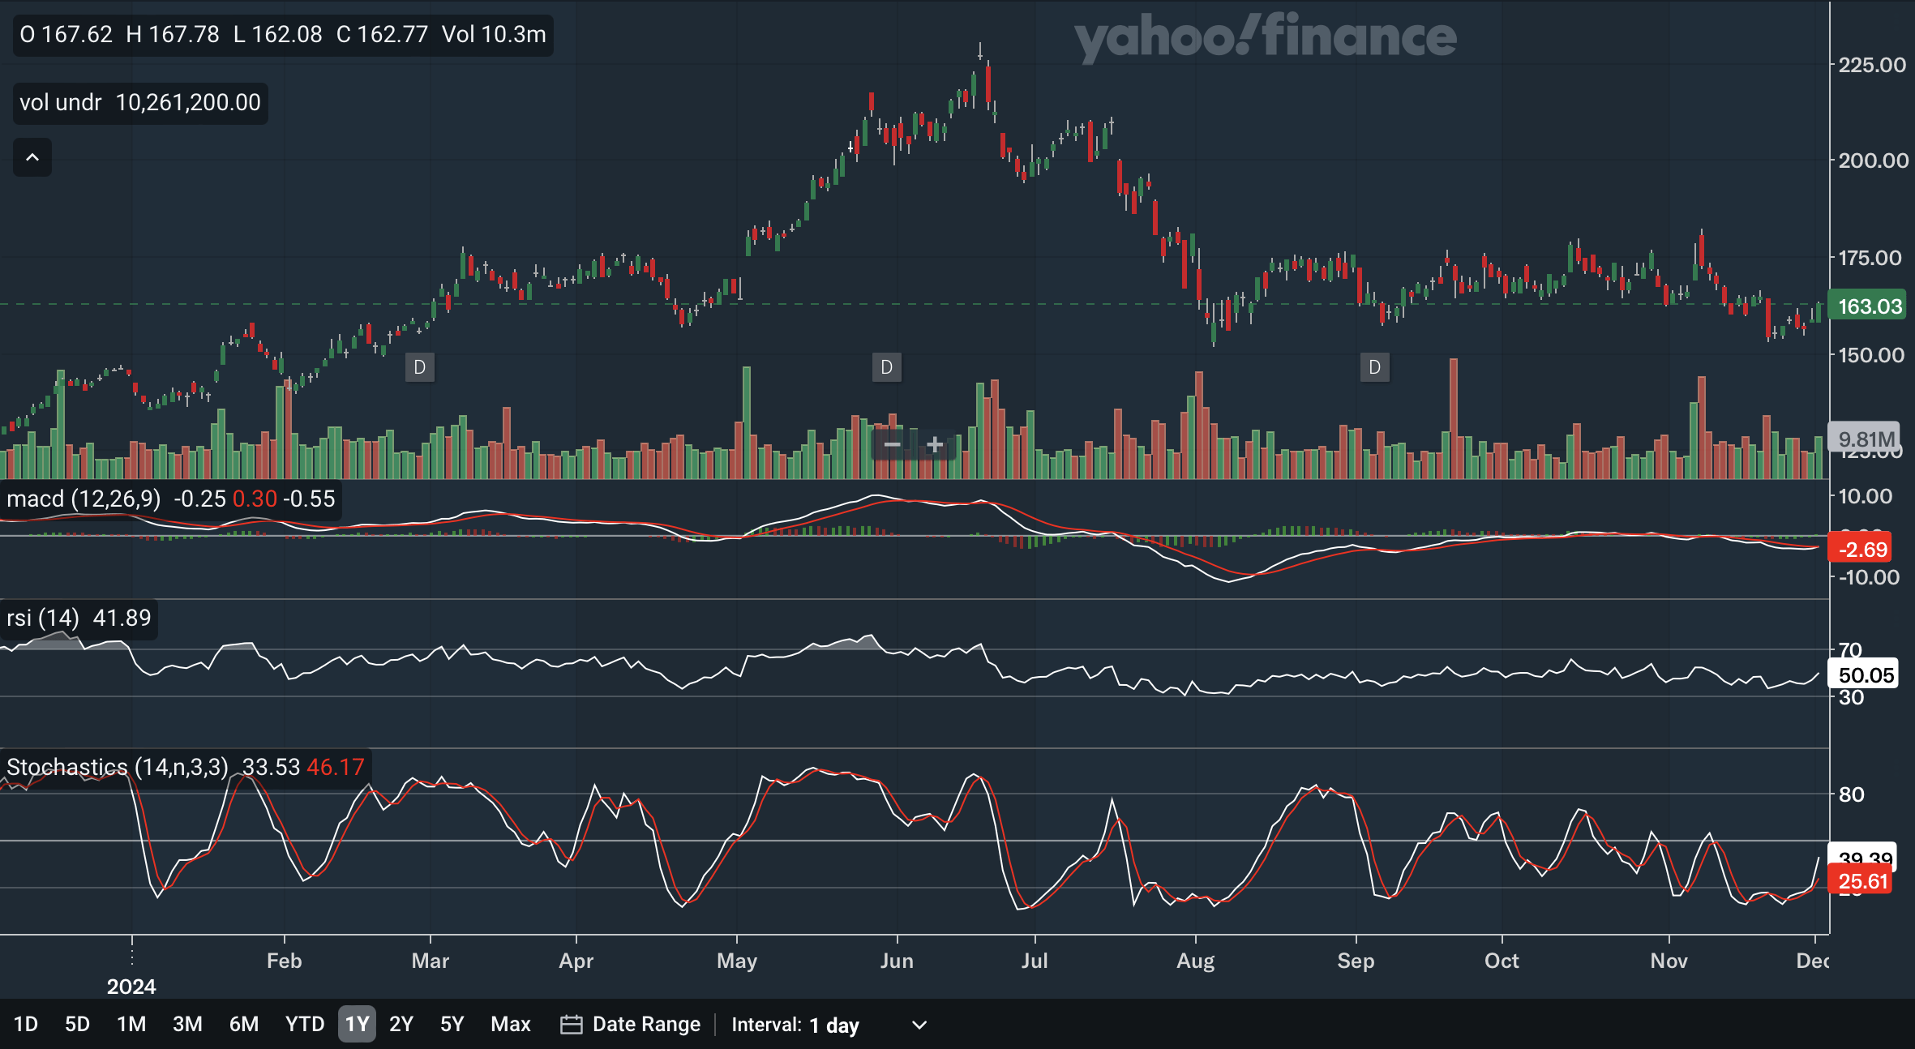Click the dropdown arrow next to the interval

tap(919, 1025)
